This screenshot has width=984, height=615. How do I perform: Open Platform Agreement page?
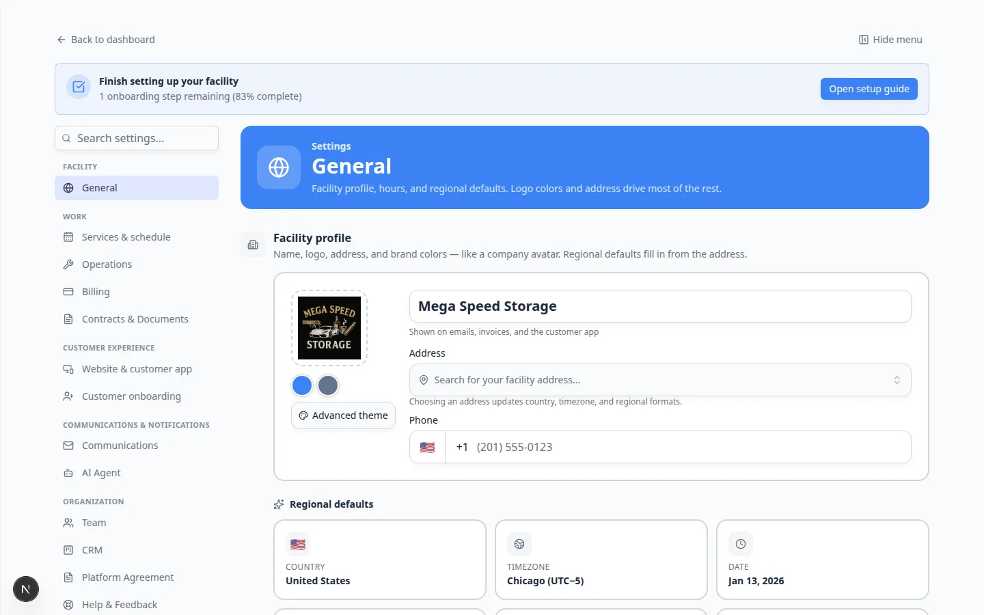pyautogui.click(x=137, y=577)
